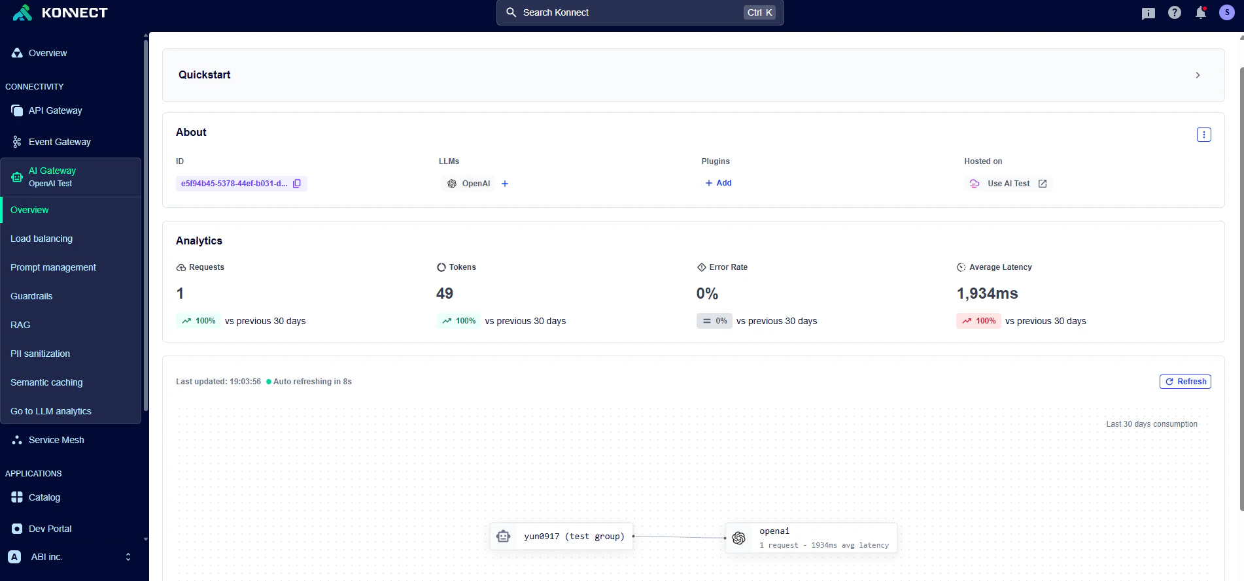The height and width of the screenshot is (581, 1244).
Task: Click Add under Plugins
Action: [x=718, y=183]
